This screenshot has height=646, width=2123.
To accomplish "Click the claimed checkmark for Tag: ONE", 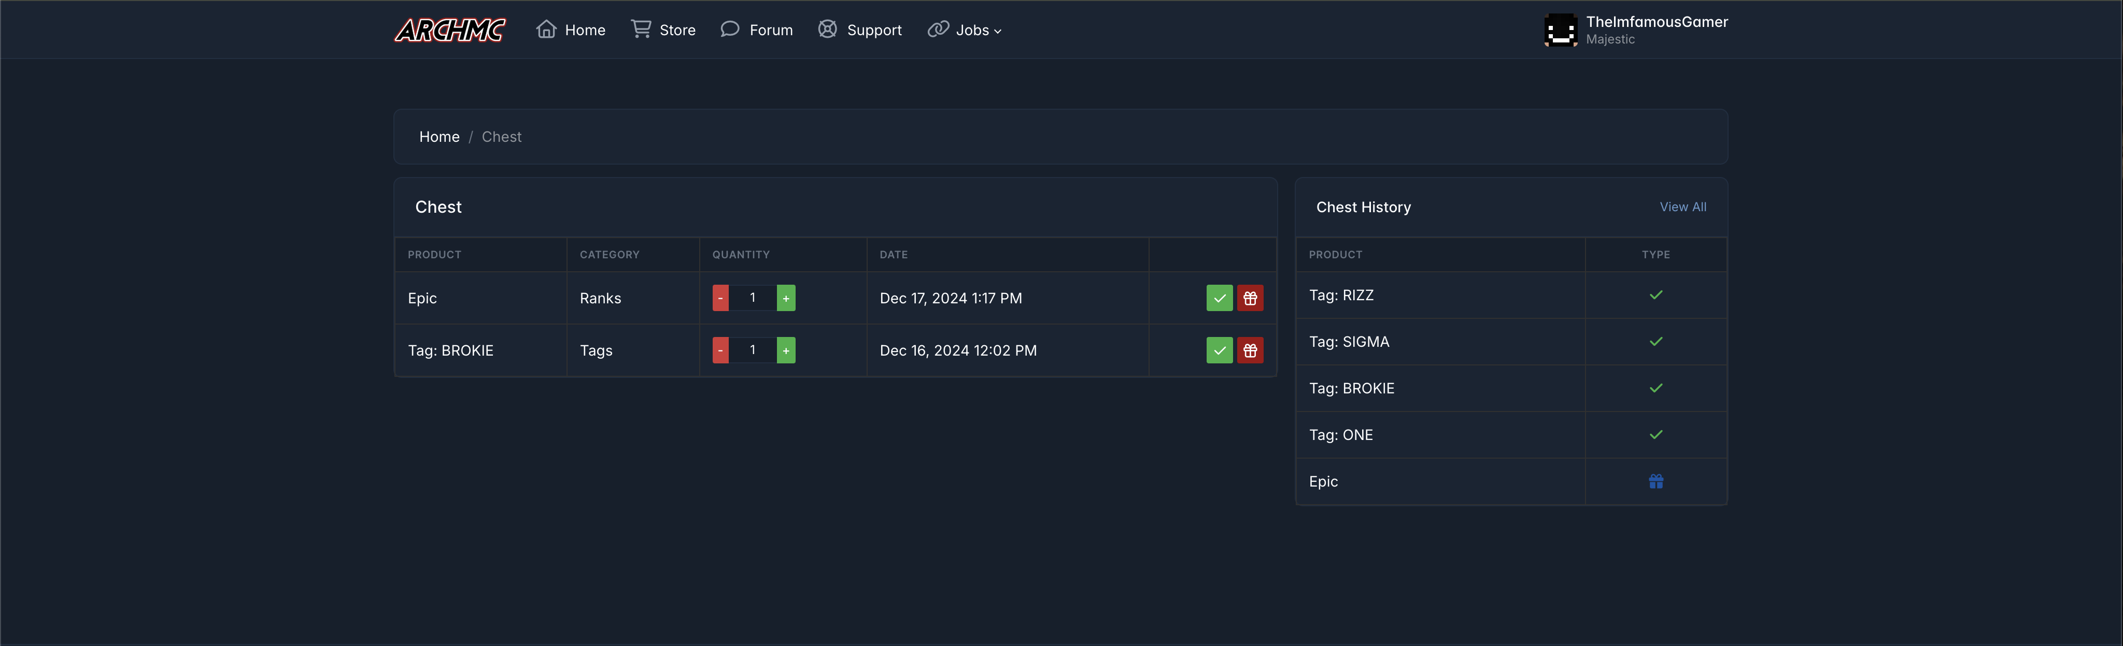I will (1655, 434).
